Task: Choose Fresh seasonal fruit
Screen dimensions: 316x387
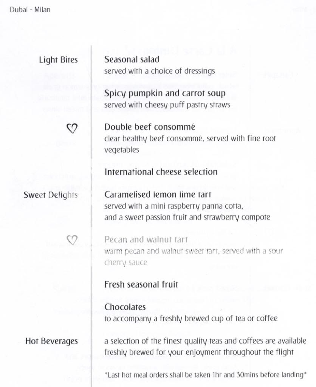Action: (x=141, y=285)
